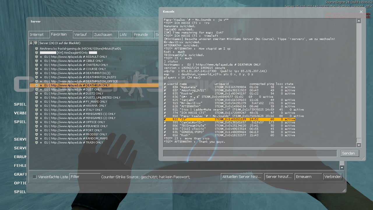Click shield icon beside PIRANESI ONLY server
373x210 pixels.
36,126
